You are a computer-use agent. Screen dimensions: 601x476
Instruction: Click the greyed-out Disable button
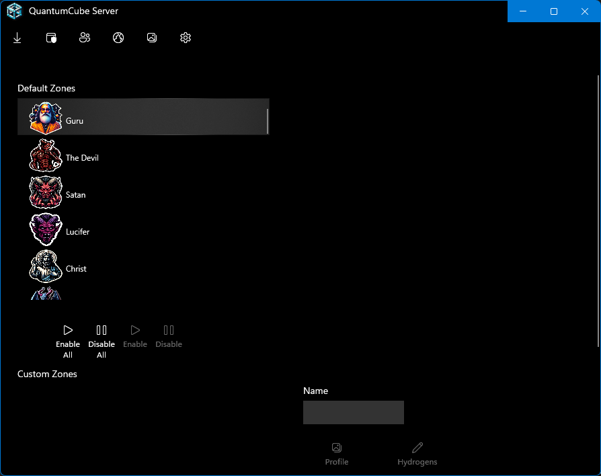click(x=169, y=336)
